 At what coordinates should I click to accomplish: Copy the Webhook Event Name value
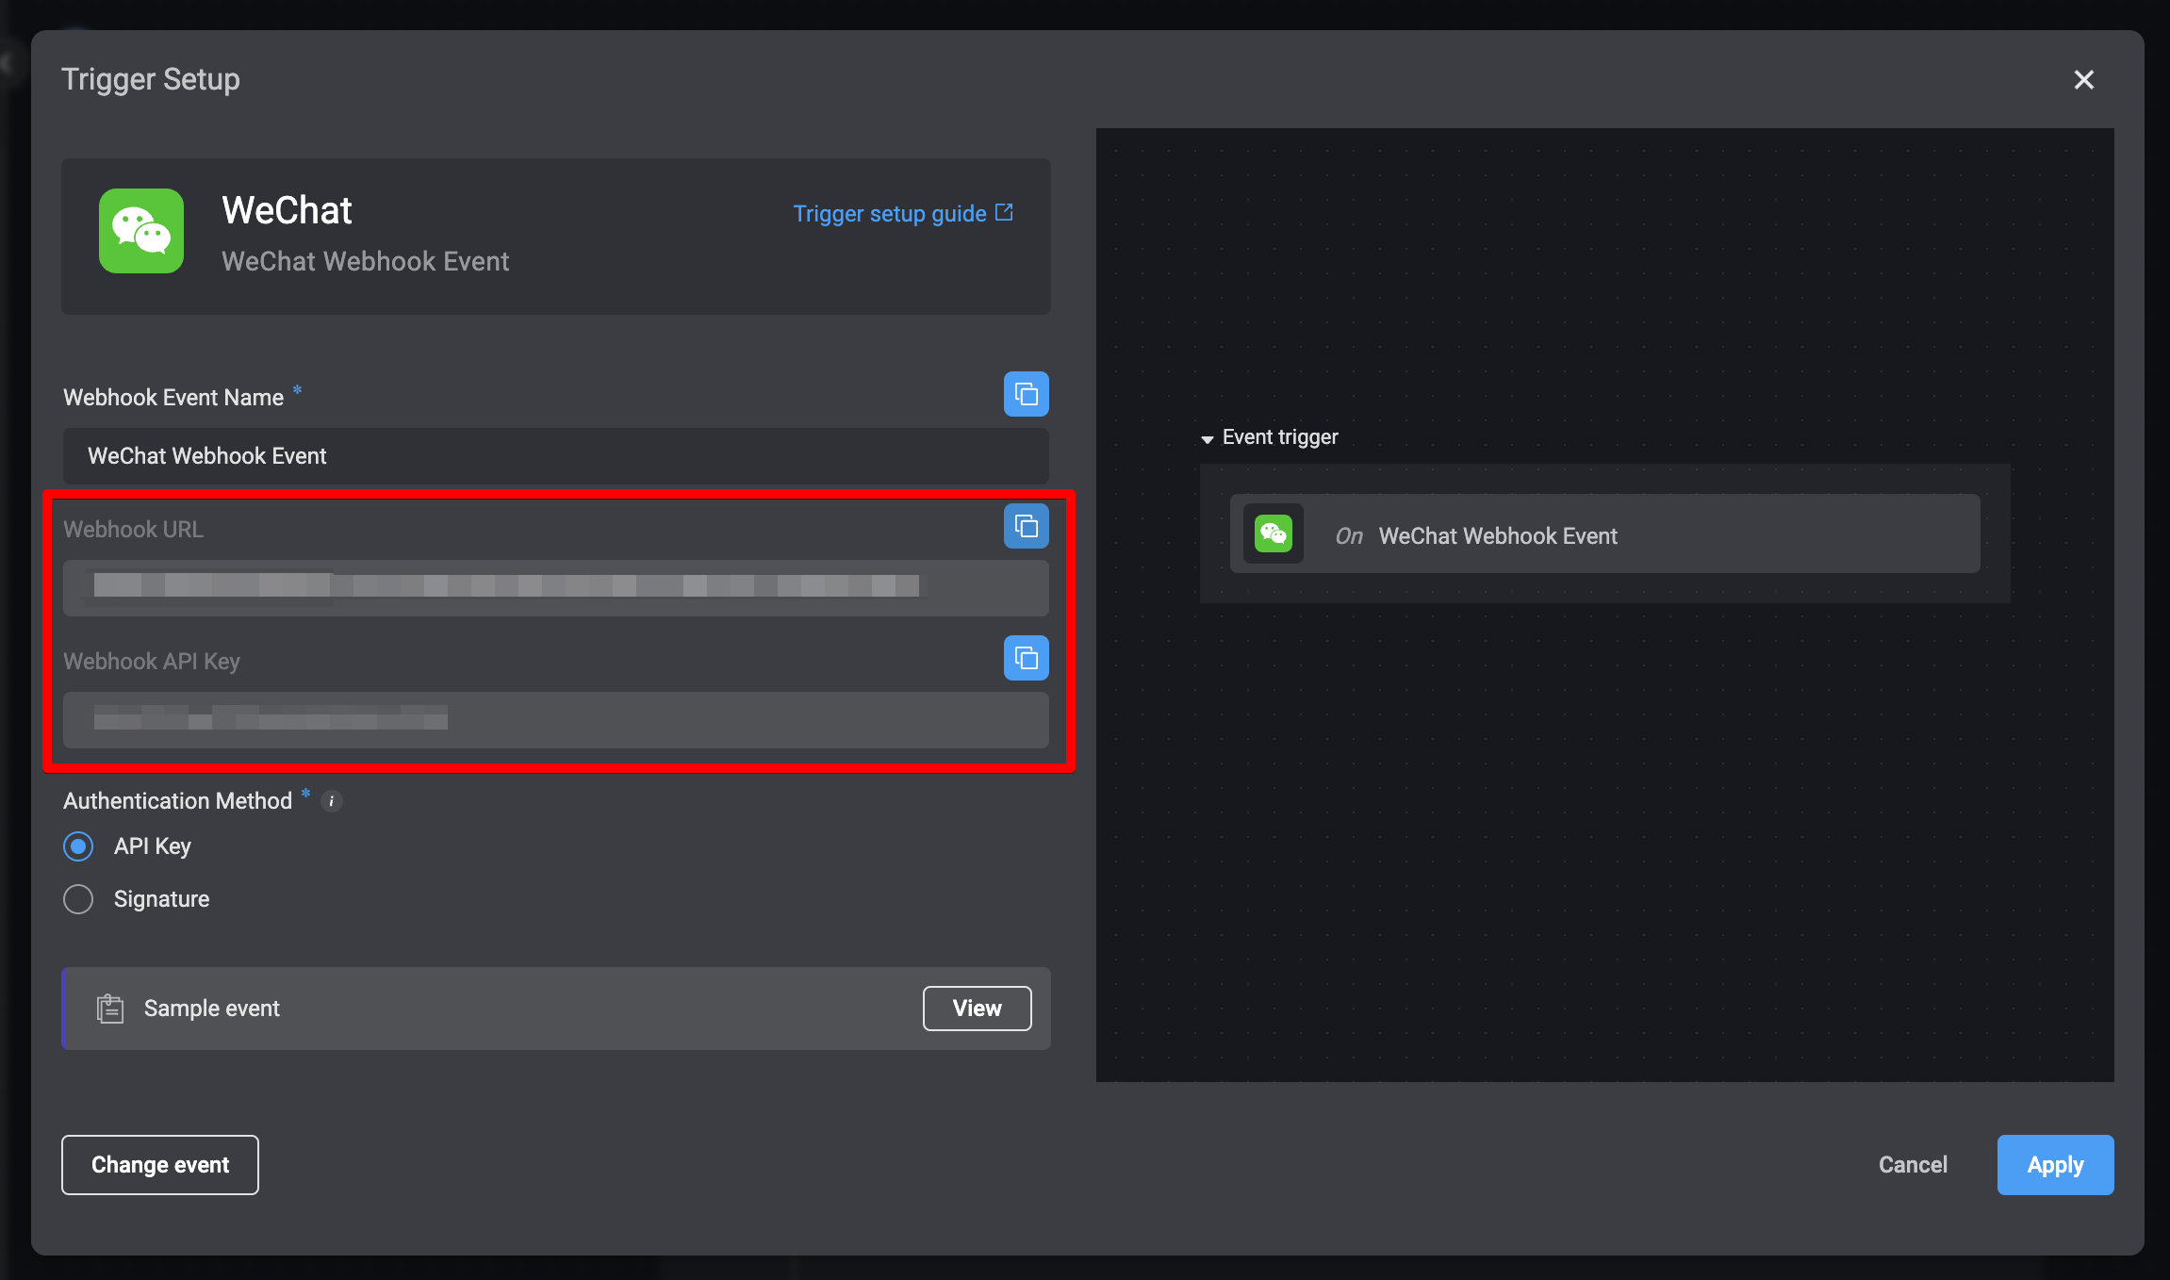click(x=1026, y=394)
